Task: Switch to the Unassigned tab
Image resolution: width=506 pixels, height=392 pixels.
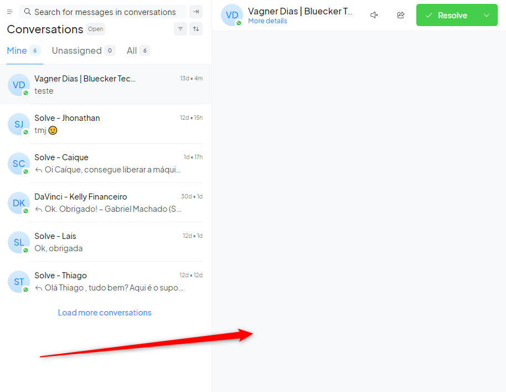Action: (x=77, y=50)
